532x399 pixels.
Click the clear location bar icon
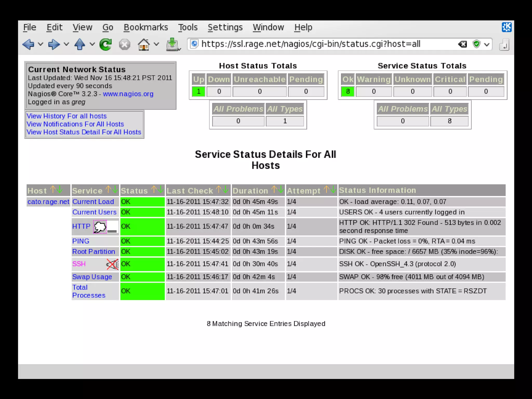(x=462, y=44)
